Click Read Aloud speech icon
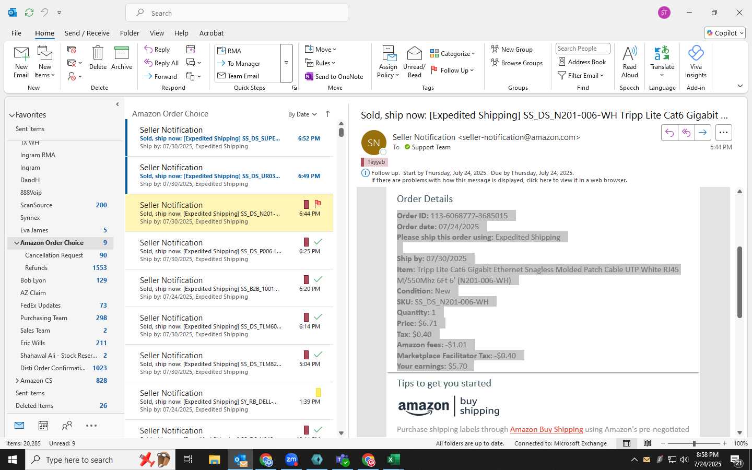Viewport: 752px width, 470px height. click(630, 62)
